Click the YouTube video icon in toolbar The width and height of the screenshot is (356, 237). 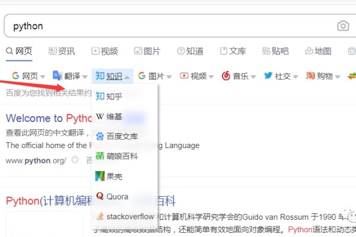(x=184, y=75)
